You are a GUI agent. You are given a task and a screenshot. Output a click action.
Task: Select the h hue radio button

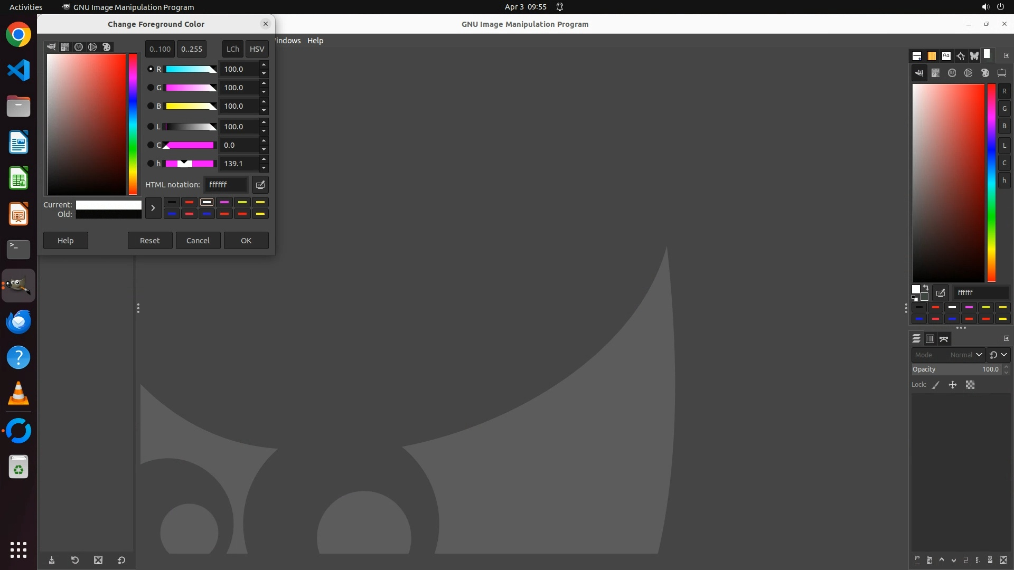(151, 164)
